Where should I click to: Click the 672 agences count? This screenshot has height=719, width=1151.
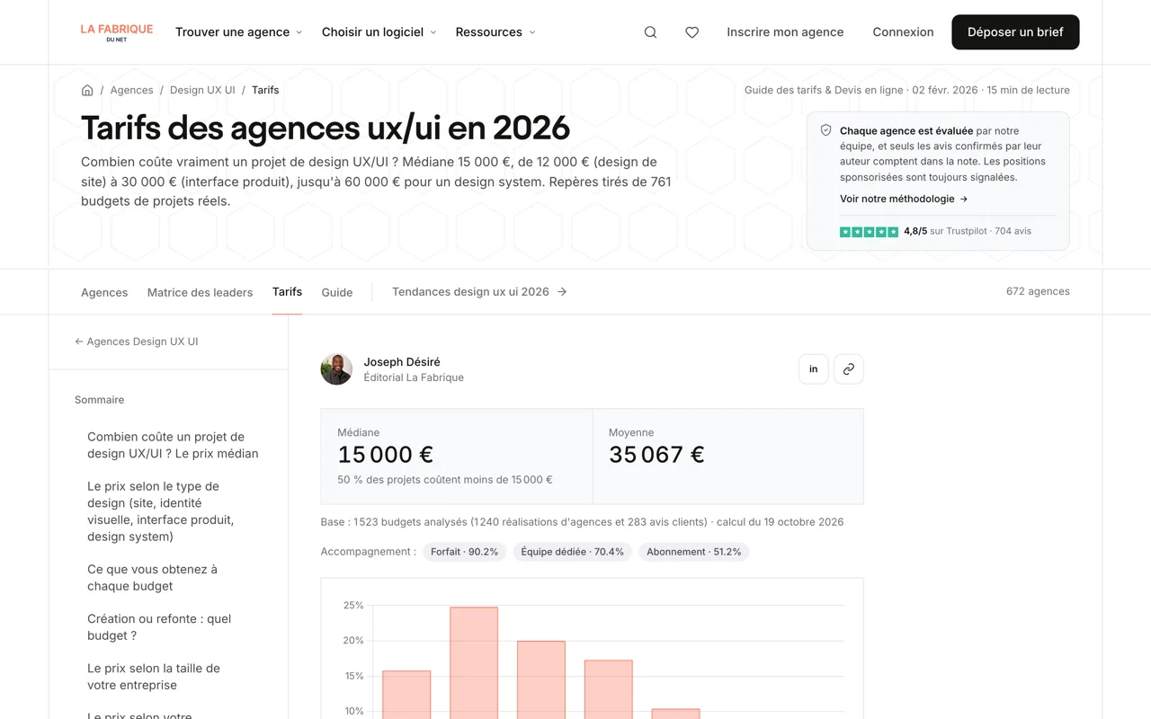[x=1038, y=291]
